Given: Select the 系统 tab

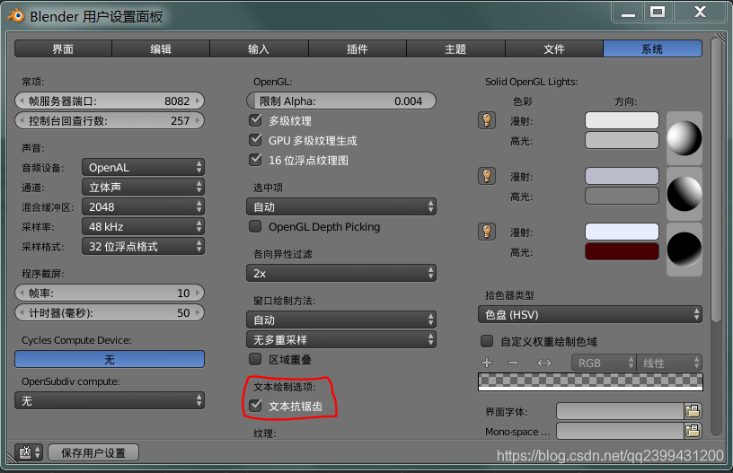Looking at the screenshot, I should (652, 48).
